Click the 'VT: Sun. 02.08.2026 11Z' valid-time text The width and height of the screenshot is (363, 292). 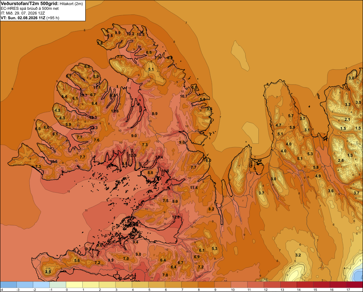(23, 18)
